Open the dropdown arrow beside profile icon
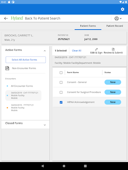This screenshot has height=170, width=128. click(x=121, y=19)
